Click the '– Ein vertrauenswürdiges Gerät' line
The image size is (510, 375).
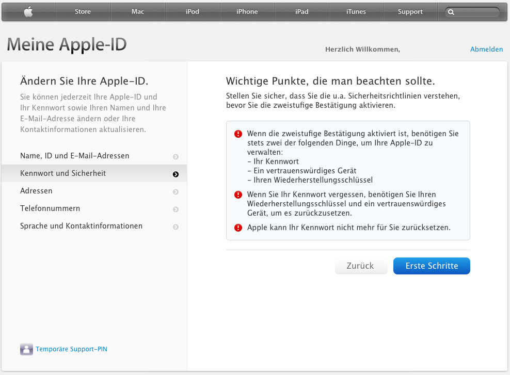tap(302, 171)
